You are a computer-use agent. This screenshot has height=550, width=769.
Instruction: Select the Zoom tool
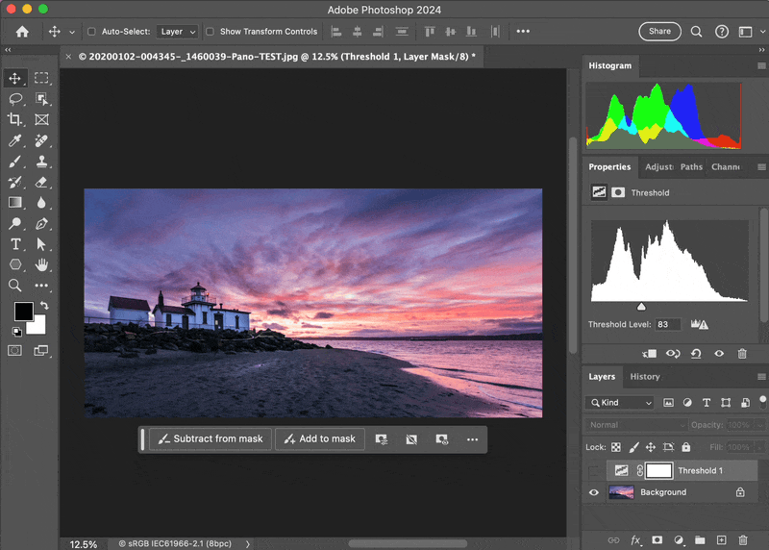[x=14, y=286]
